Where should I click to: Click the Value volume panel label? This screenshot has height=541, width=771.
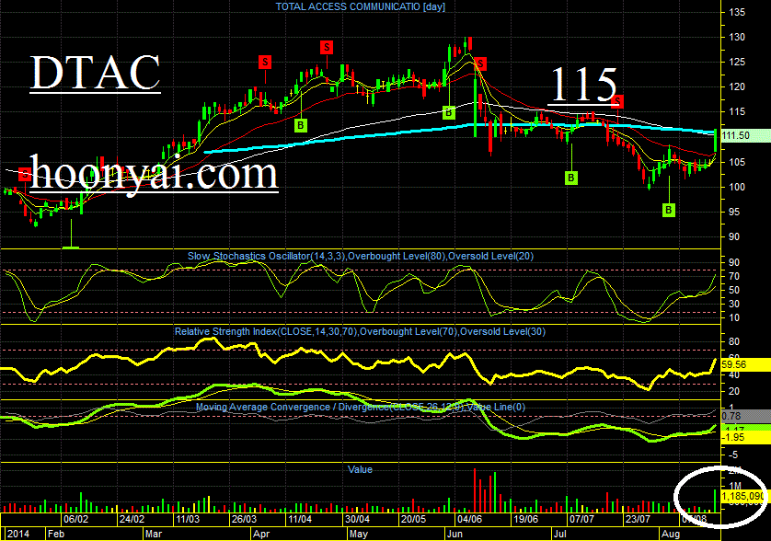point(360,469)
